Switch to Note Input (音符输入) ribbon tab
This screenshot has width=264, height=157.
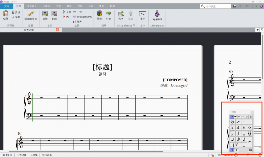click(32, 6)
